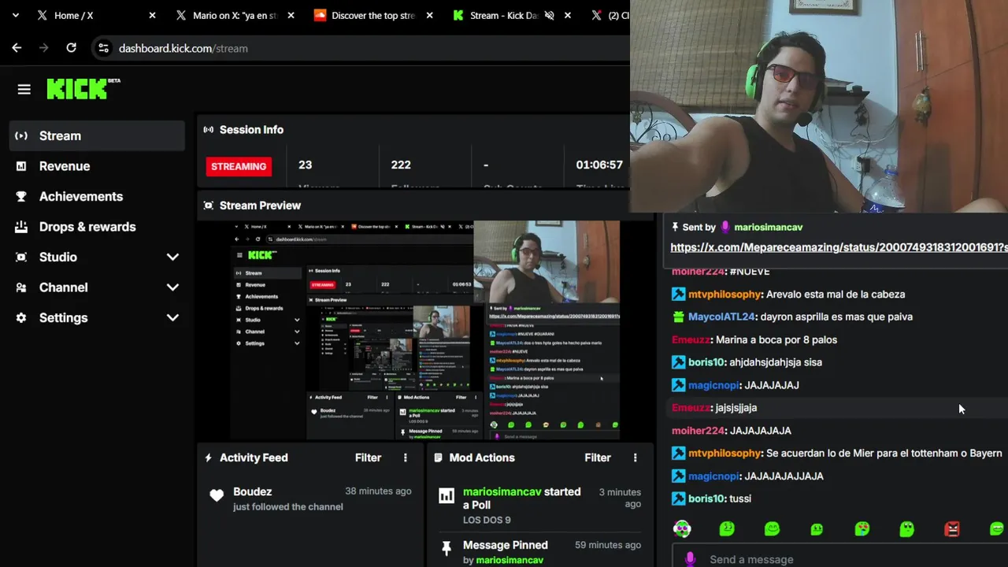Click the 01:06:57 time live value
Viewport: 1008px width, 567px height.
(599, 165)
